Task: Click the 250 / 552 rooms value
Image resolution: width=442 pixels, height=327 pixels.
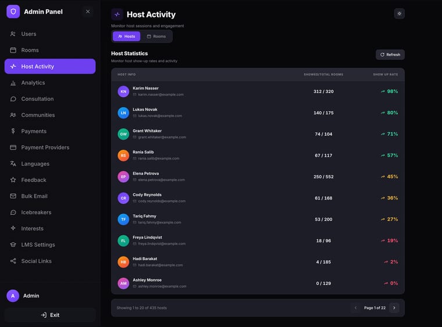Action: pos(323,177)
